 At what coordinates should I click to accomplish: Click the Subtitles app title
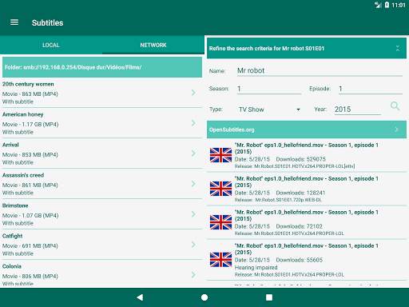coord(47,22)
